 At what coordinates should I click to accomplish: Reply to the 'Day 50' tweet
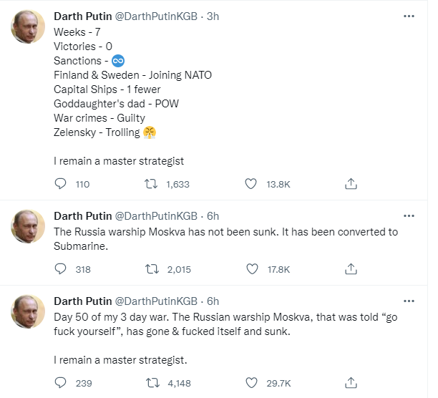60,383
